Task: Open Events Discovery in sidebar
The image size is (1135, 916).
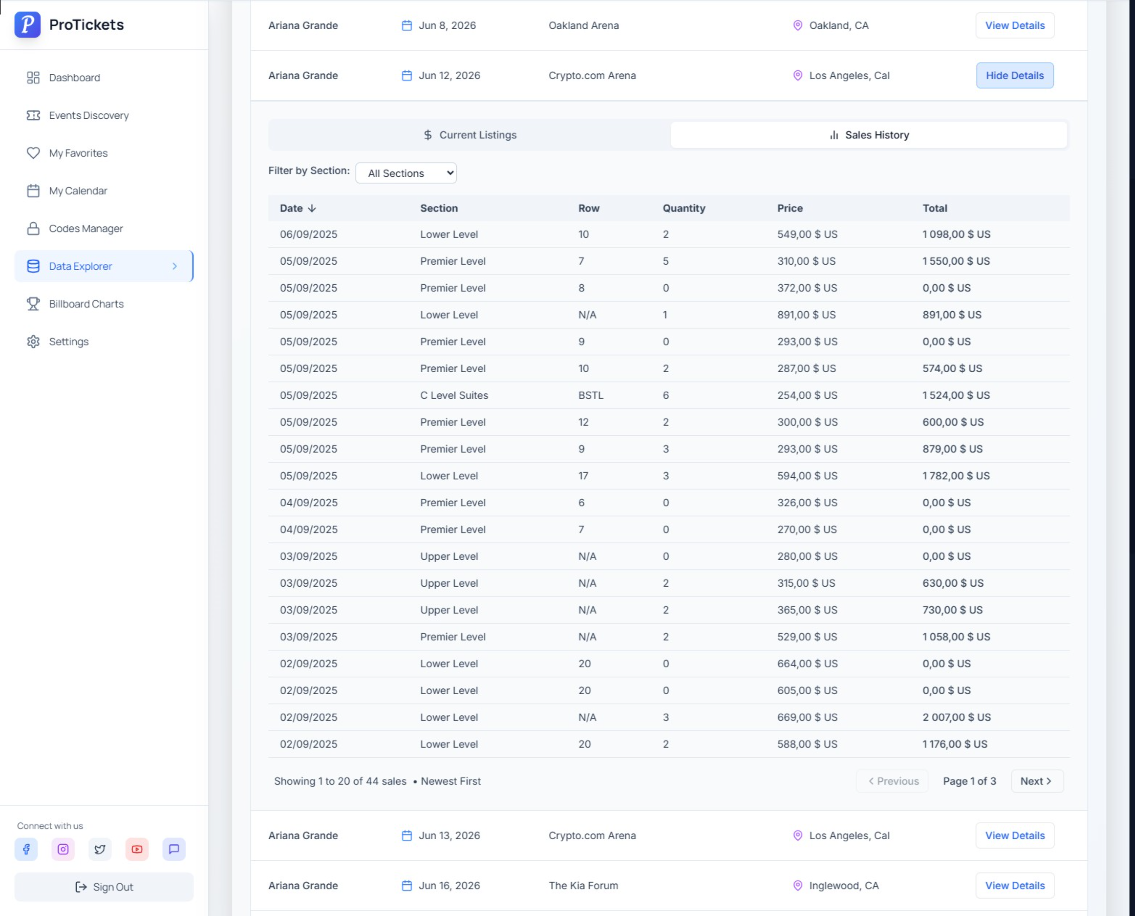Action: [x=89, y=115]
